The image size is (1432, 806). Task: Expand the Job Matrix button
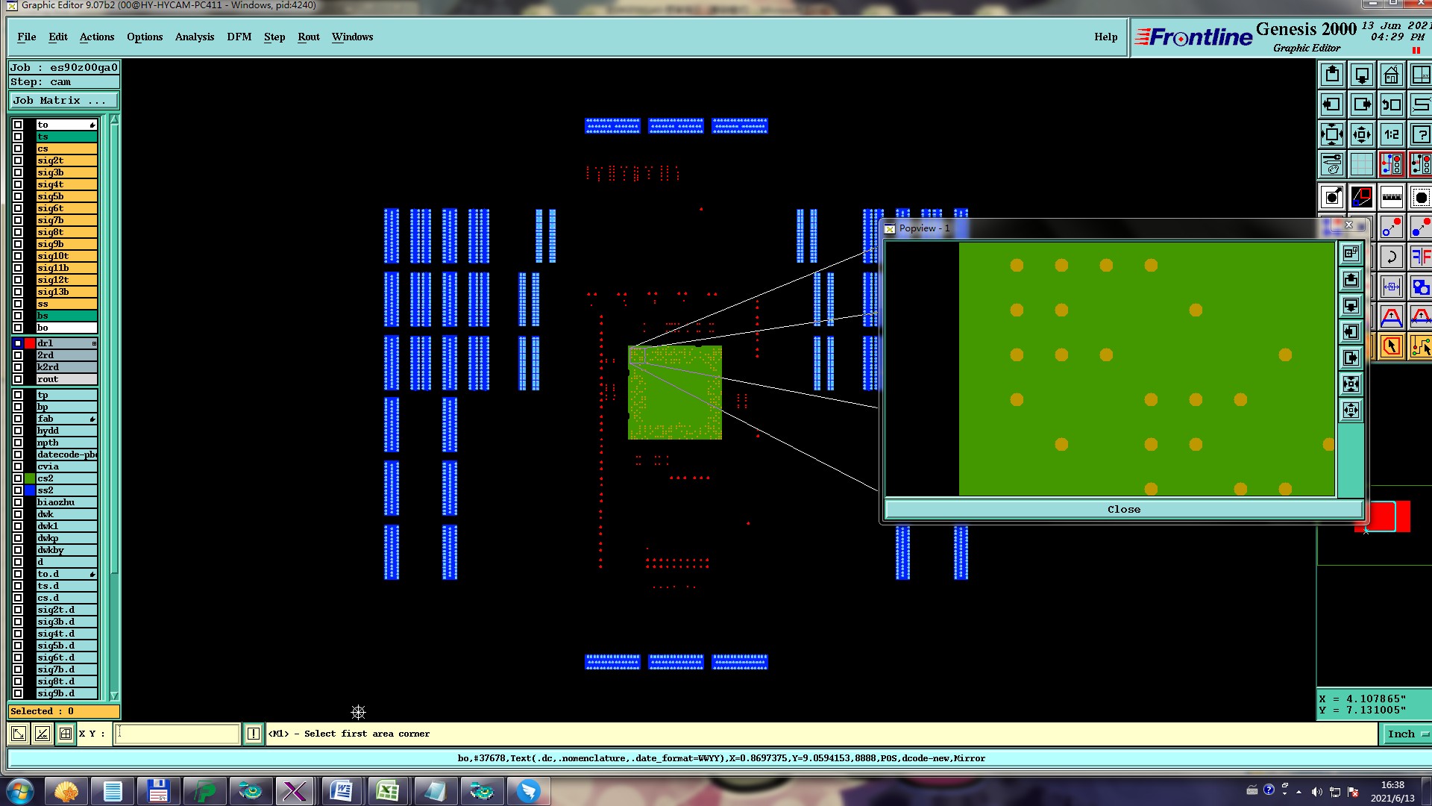[x=63, y=101]
